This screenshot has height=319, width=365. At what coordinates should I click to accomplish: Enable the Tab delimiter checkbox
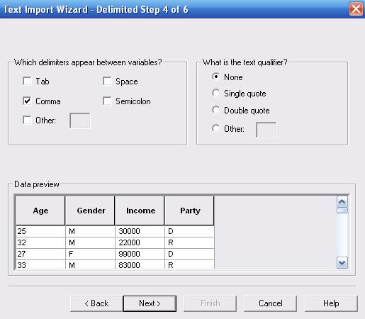coord(27,81)
